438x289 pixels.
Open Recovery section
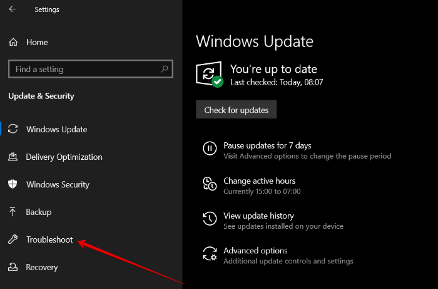click(x=42, y=267)
